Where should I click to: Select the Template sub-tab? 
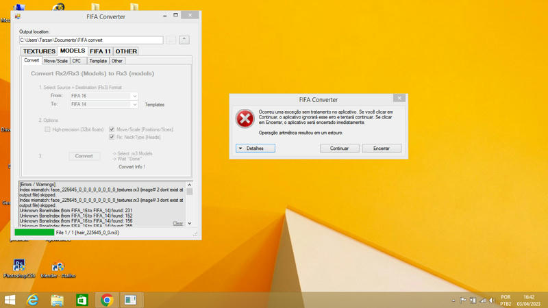[98, 61]
